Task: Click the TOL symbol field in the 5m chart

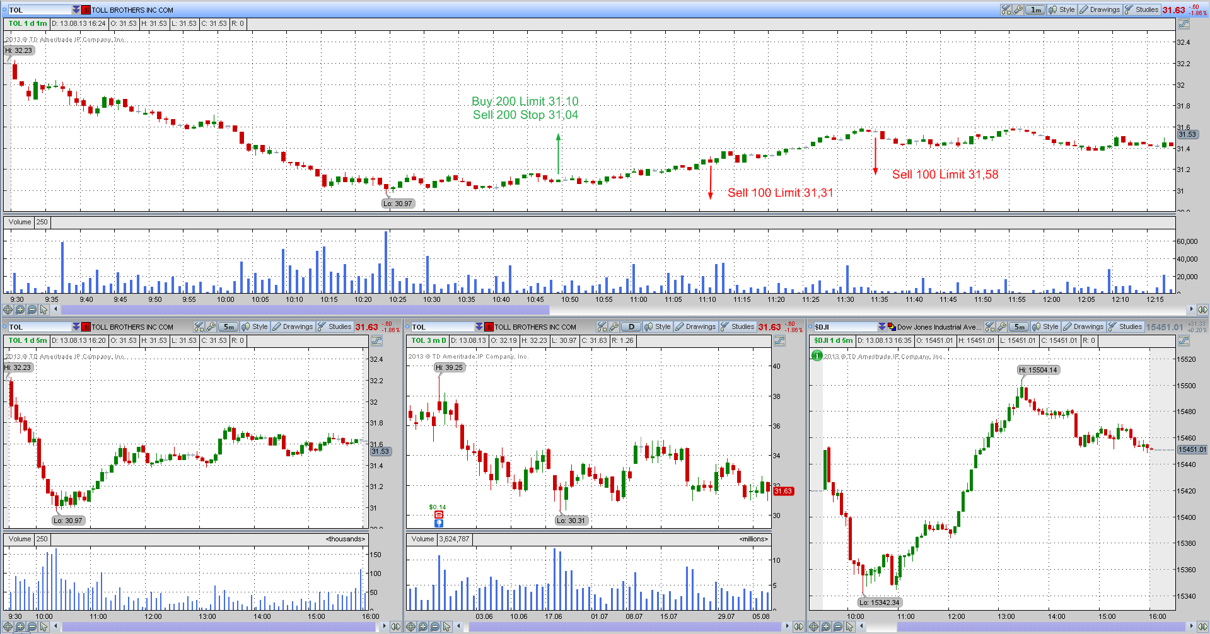Action: point(40,326)
